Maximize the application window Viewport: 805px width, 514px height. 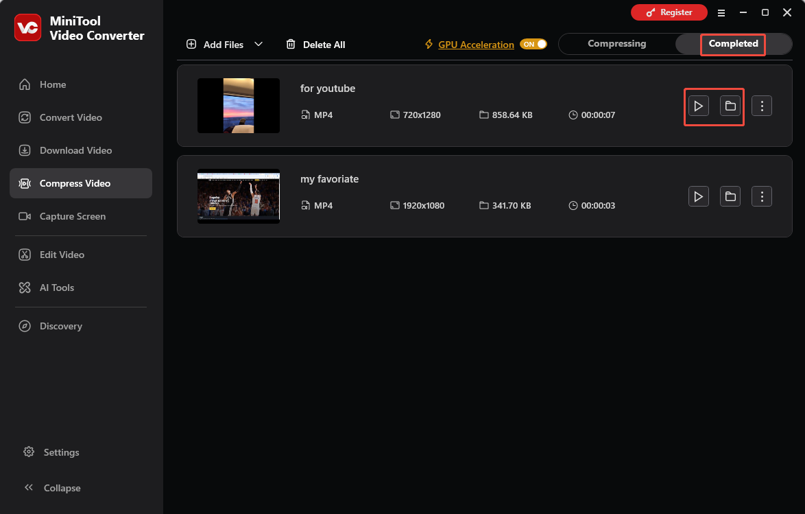(765, 12)
